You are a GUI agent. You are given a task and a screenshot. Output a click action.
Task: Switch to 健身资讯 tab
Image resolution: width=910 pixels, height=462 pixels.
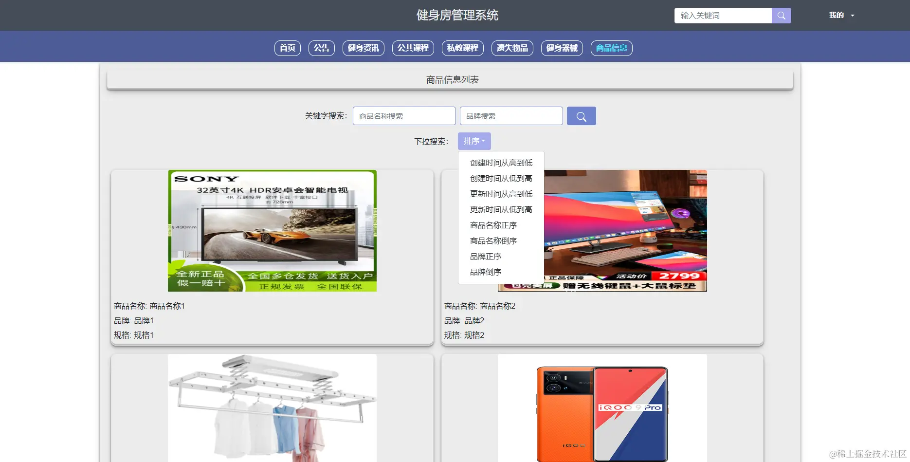click(x=364, y=48)
